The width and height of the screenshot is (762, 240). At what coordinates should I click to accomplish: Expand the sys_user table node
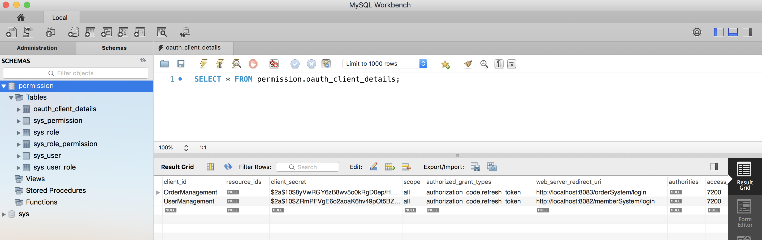click(18, 156)
